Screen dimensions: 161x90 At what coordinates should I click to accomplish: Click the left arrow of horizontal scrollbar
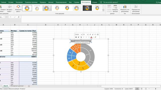click(x=100, y=86)
